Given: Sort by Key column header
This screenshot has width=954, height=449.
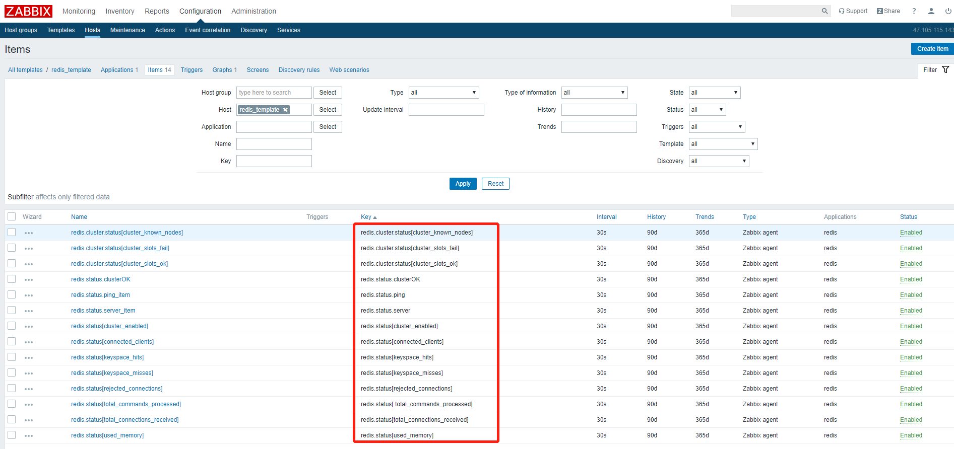Looking at the screenshot, I should point(368,217).
